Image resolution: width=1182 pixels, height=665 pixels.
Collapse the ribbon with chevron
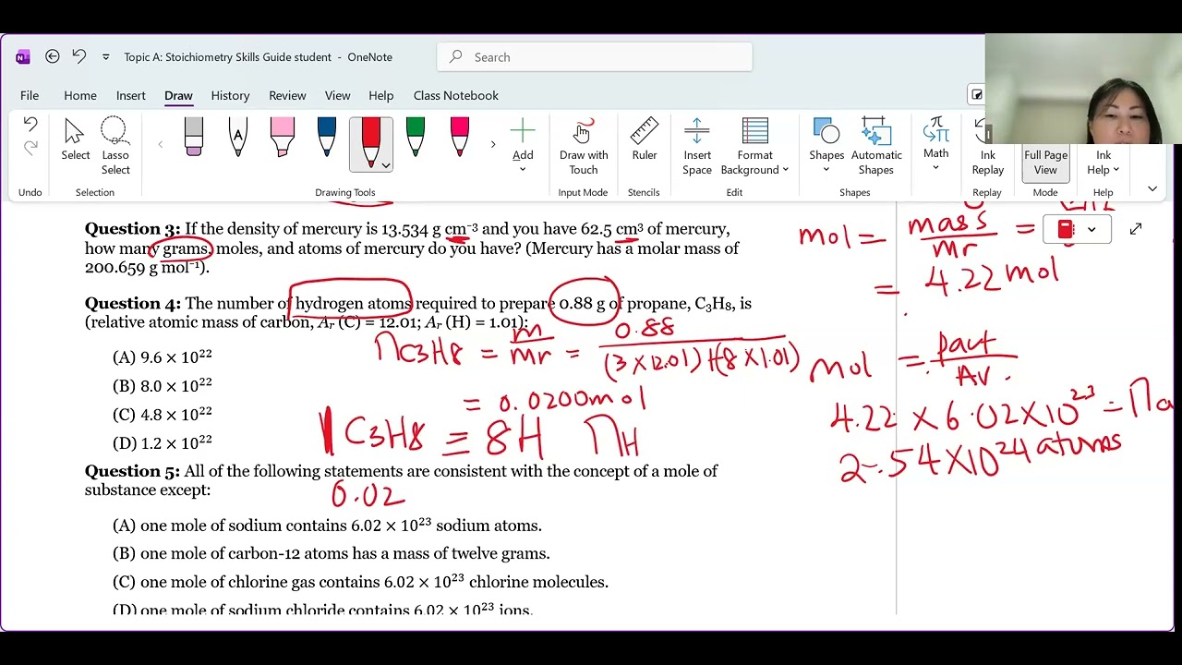click(x=1152, y=188)
